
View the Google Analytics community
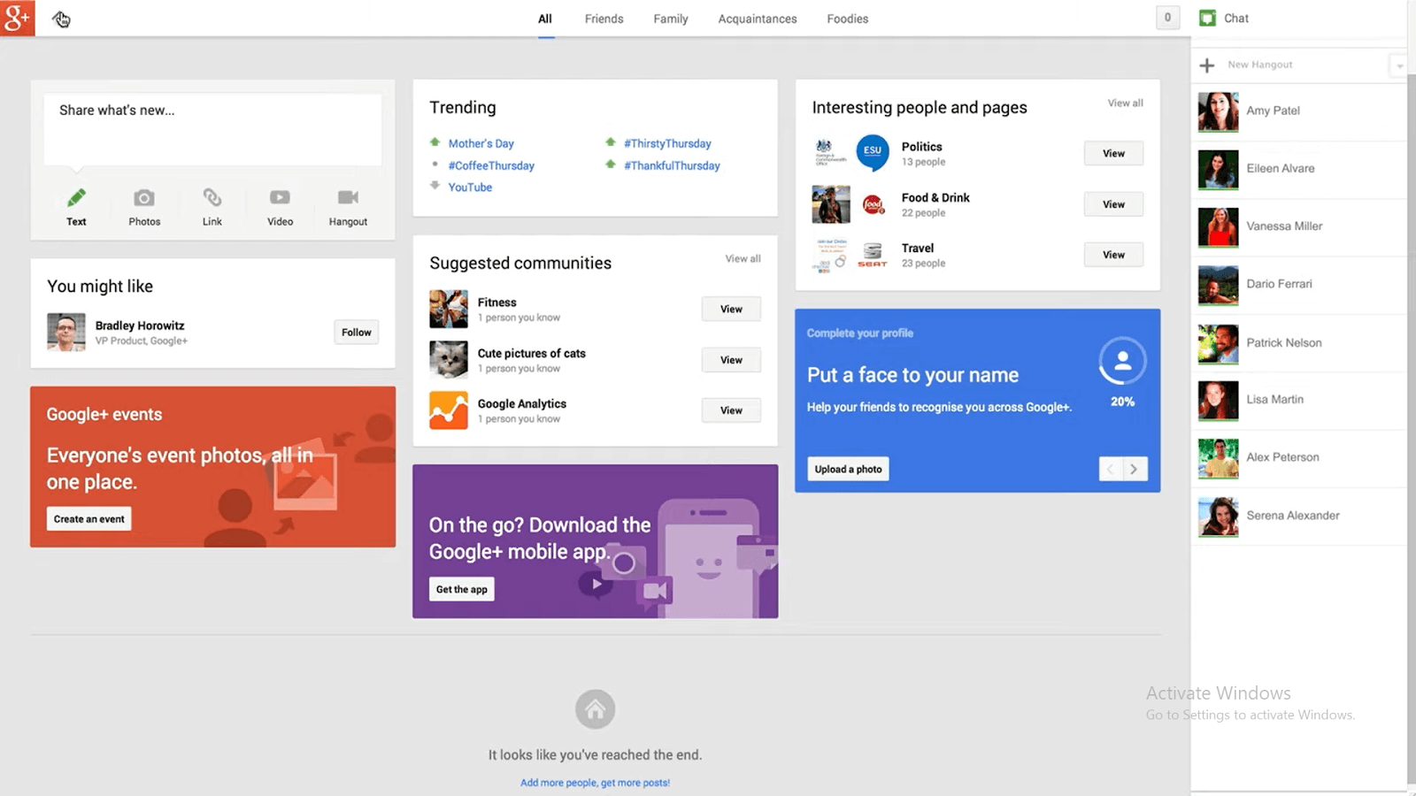(731, 410)
